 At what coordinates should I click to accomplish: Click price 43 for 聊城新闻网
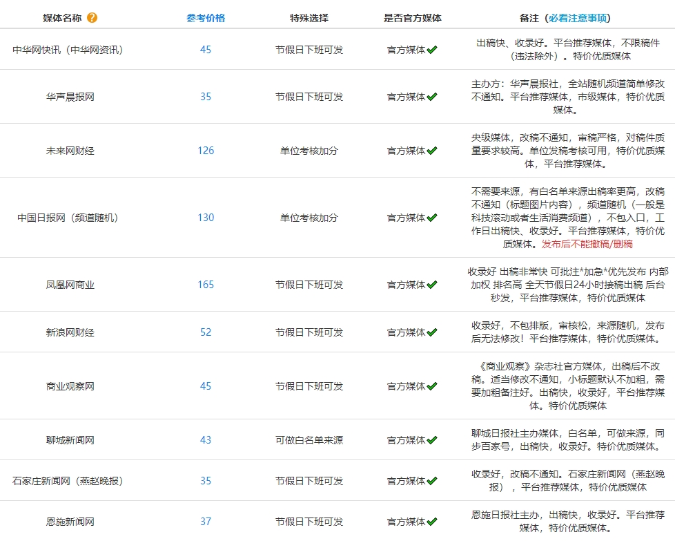[x=206, y=440]
